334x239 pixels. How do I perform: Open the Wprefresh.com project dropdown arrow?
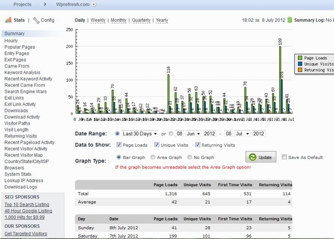(x=94, y=4)
